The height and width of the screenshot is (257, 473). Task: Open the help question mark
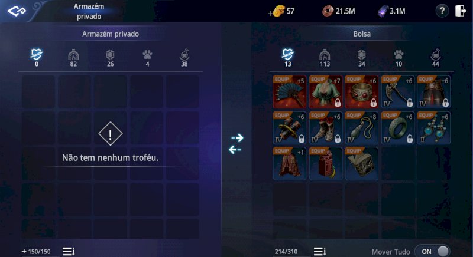(x=442, y=11)
